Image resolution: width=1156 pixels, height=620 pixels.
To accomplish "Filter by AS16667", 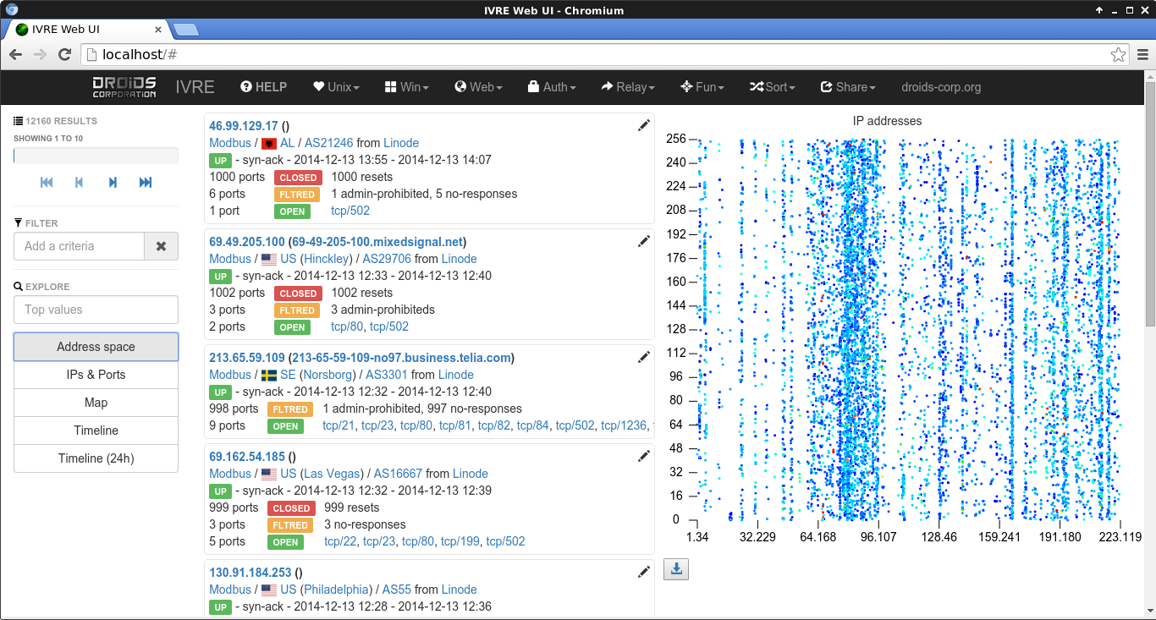I will [398, 474].
